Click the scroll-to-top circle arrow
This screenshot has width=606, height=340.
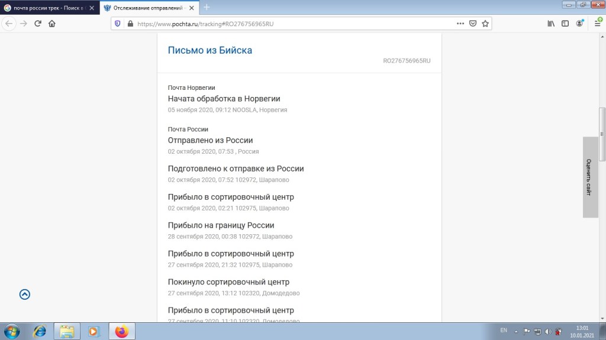point(25,294)
